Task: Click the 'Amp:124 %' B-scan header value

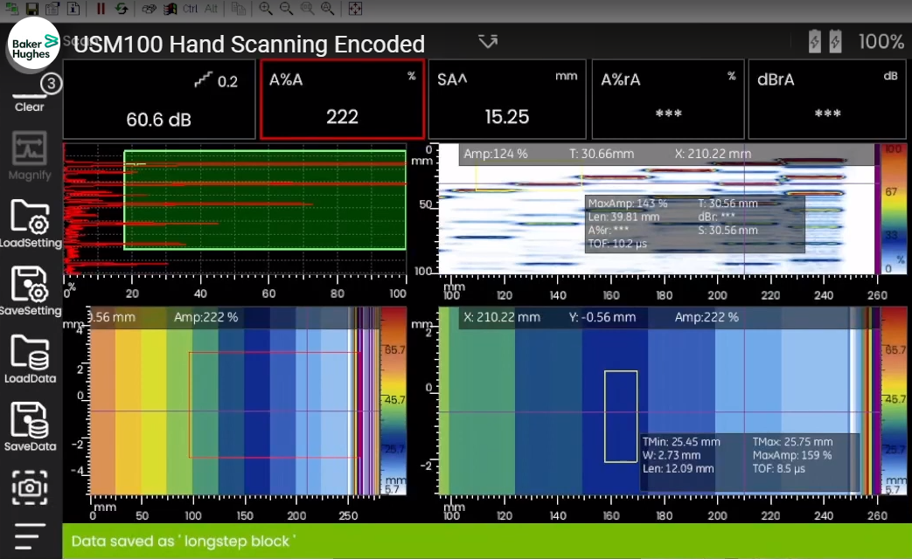Action: 496,154
